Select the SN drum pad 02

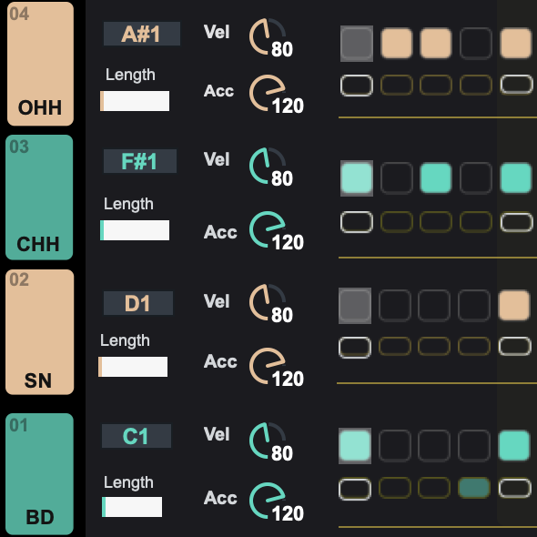click(40, 332)
